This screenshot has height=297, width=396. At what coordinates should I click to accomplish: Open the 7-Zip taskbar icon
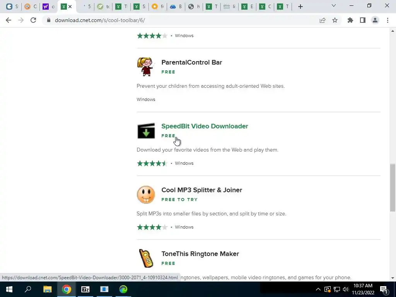click(x=85, y=289)
